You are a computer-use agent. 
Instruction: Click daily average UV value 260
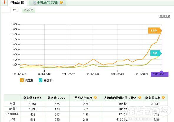(57, 120)
